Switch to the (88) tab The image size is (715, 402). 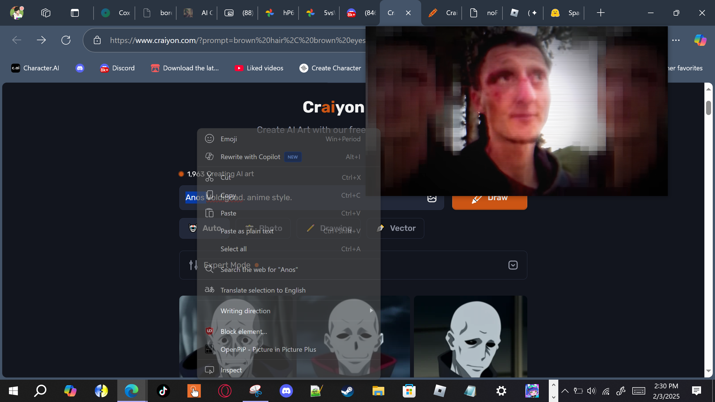pos(239,13)
